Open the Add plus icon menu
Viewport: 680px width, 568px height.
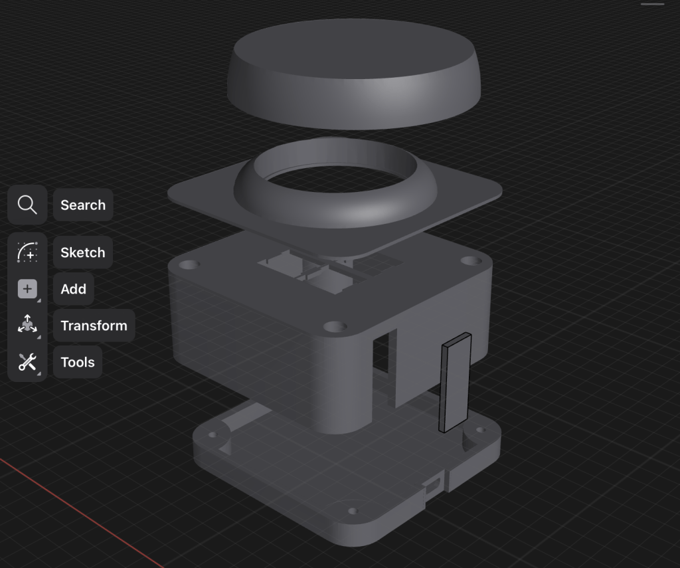tap(27, 289)
